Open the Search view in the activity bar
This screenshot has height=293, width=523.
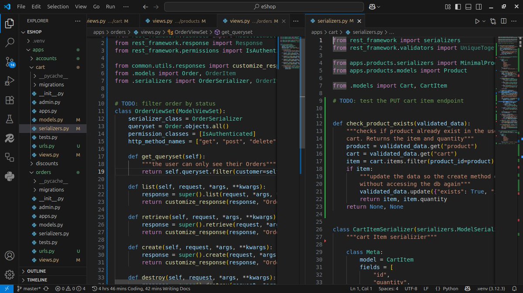[x=10, y=42]
